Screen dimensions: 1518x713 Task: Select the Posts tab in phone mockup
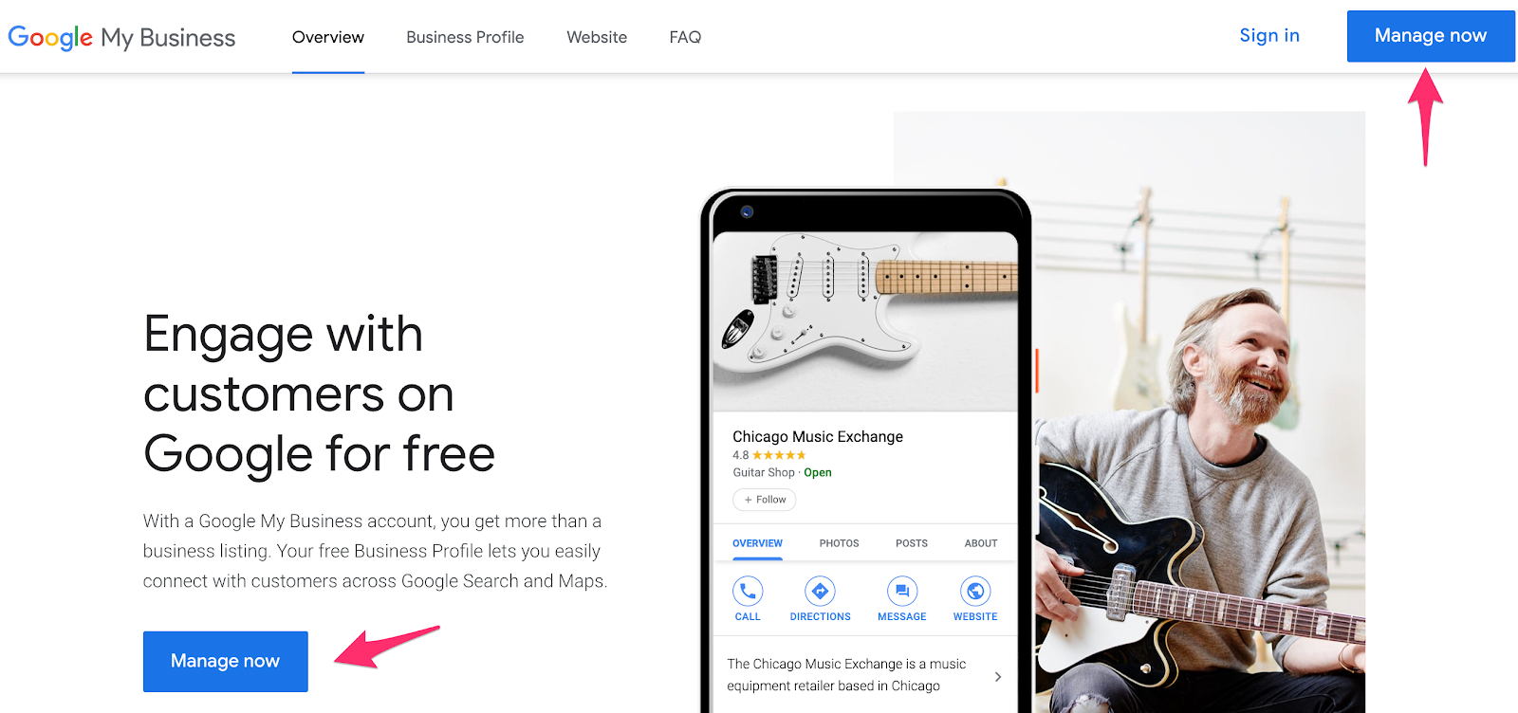pos(912,543)
